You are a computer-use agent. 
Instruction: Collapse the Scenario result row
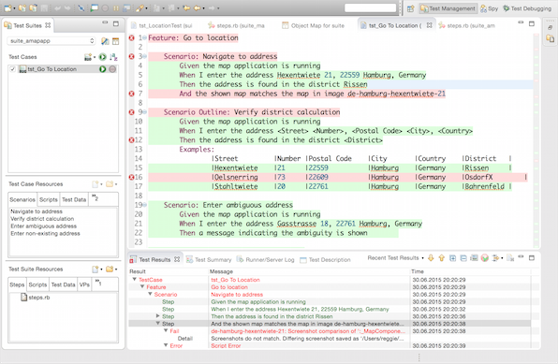click(x=150, y=294)
